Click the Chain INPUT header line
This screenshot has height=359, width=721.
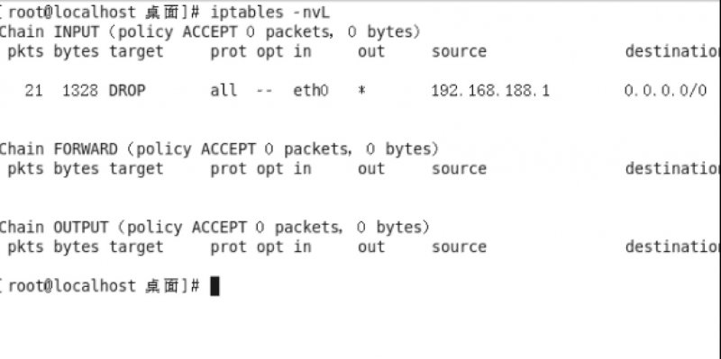point(210,32)
